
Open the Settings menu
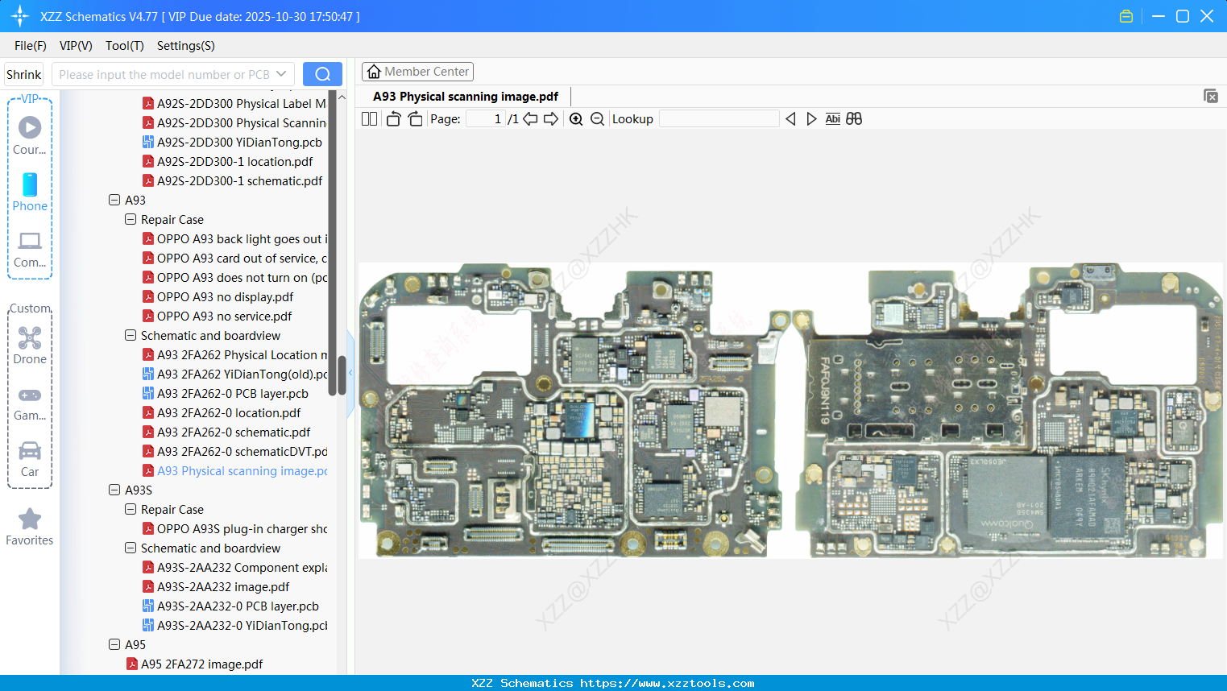coord(184,46)
